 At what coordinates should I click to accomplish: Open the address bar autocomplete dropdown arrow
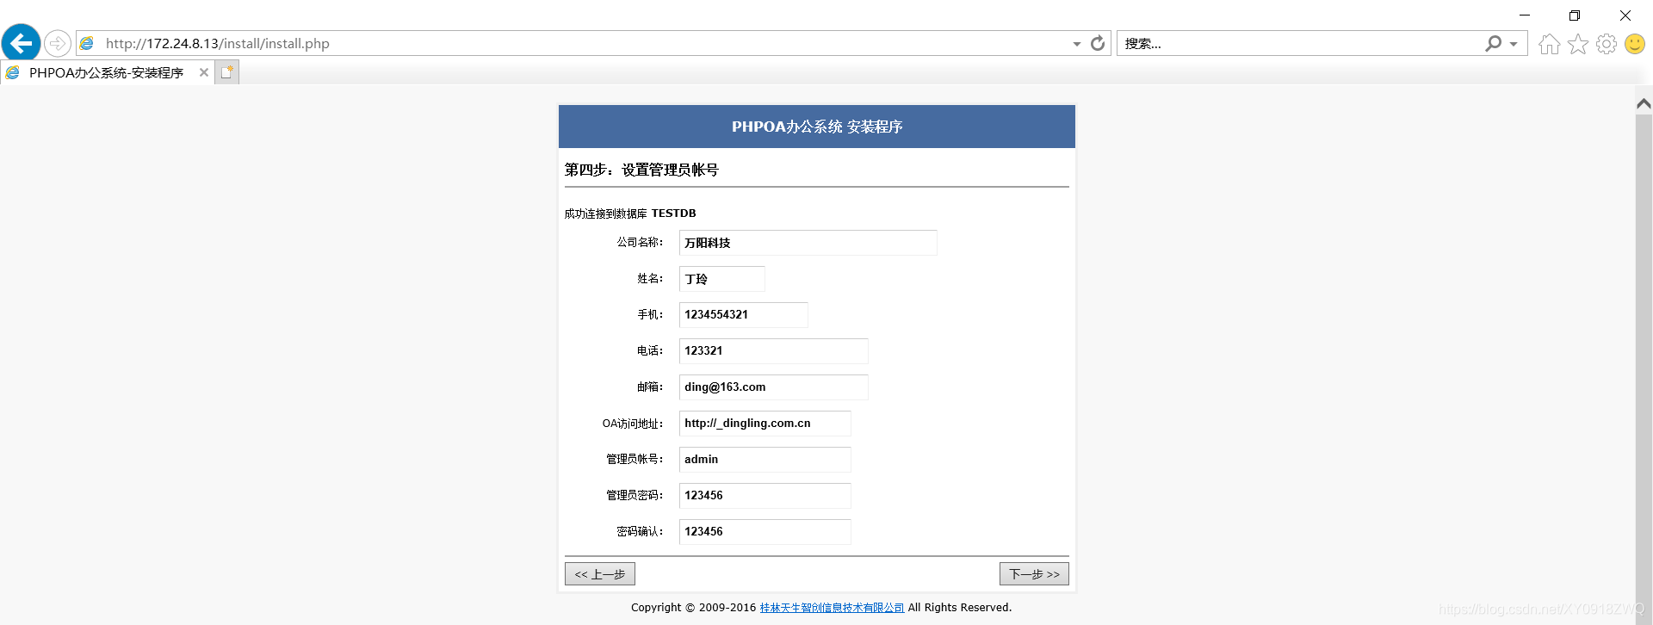pyautogui.click(x=1076, y=44)
